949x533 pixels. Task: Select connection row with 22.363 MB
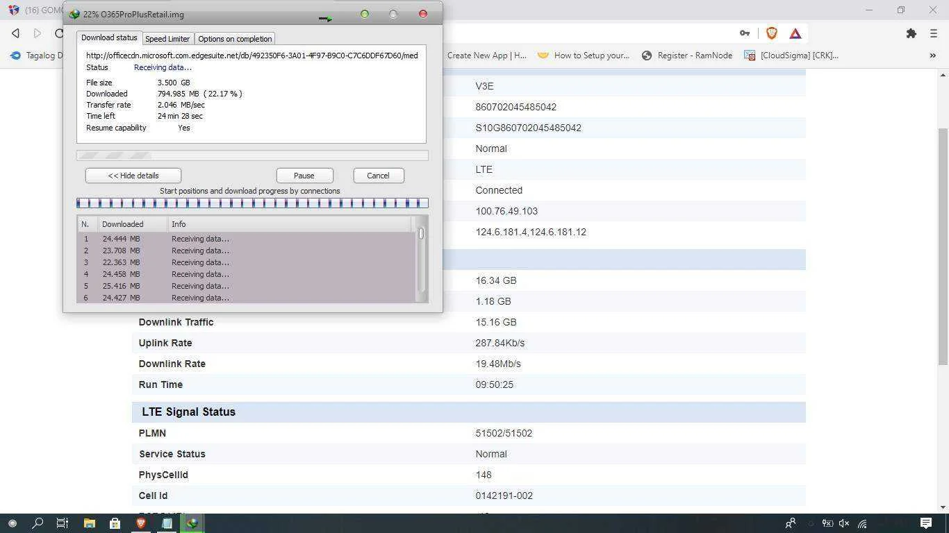click(x=246, y=262)
